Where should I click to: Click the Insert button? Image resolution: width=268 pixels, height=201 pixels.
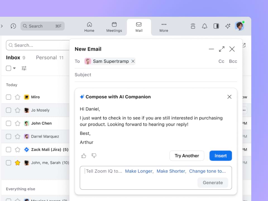click(x=221, y=156)
